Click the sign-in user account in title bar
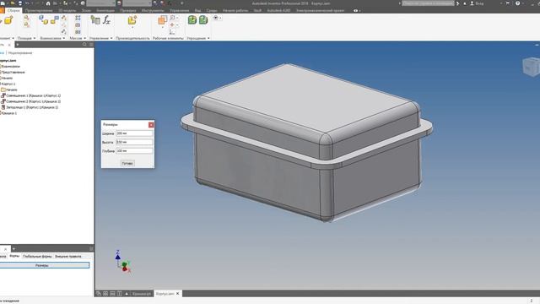The image size is (540, 304). [477, 3]
